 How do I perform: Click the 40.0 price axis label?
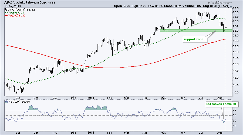(x=235, y=93)
